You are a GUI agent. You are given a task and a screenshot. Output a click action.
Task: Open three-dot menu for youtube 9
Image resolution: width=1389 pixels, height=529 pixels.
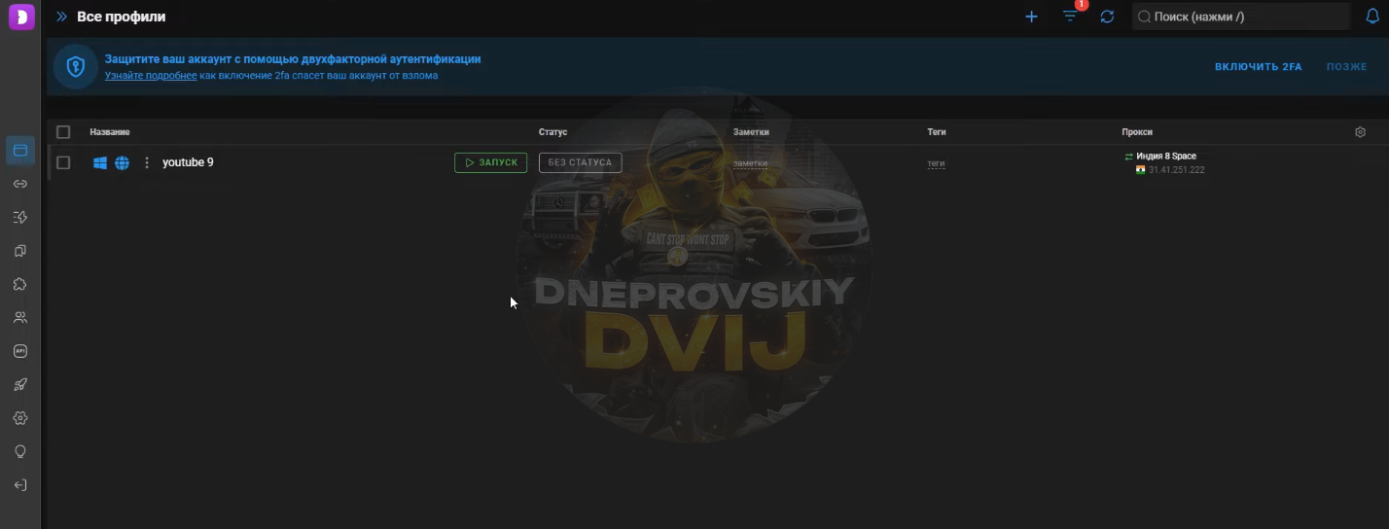pos(147,162)
